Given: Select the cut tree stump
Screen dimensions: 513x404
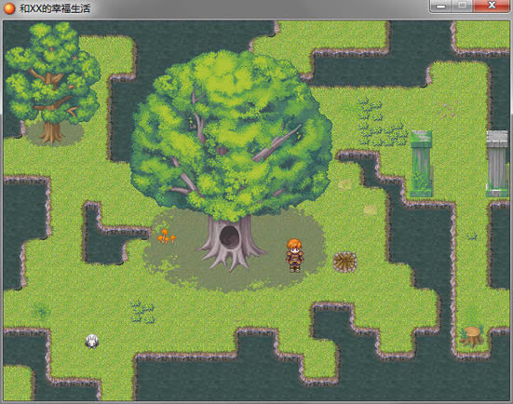Looking at the screenshot, I should click(x=471, y=336).
